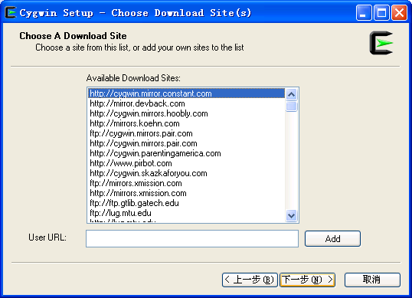412x298 pixels.
Task: Click the site list scrollbar thumb
Action: click(292, 106)
